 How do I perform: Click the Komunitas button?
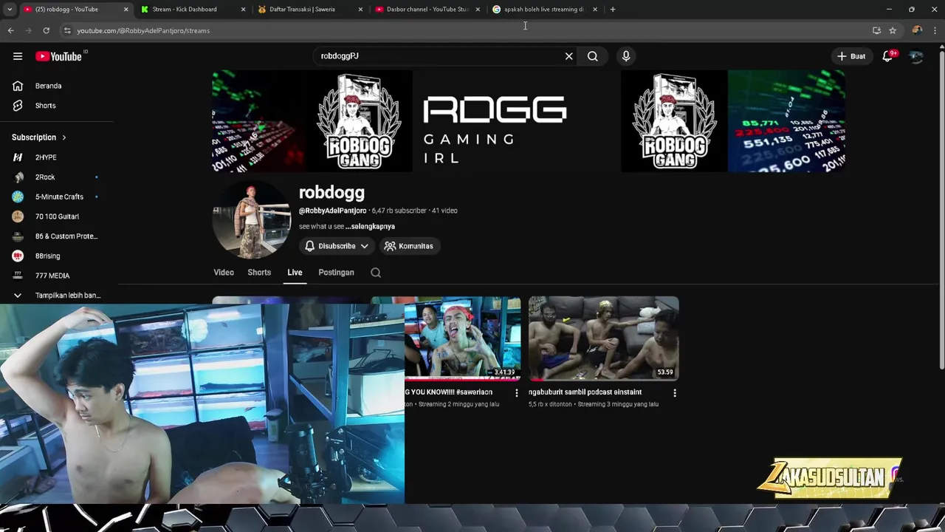pos(409,246)
